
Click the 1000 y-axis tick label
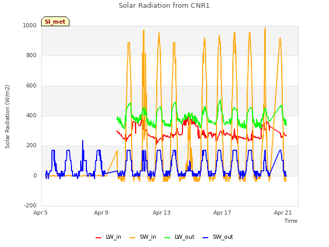30,25
